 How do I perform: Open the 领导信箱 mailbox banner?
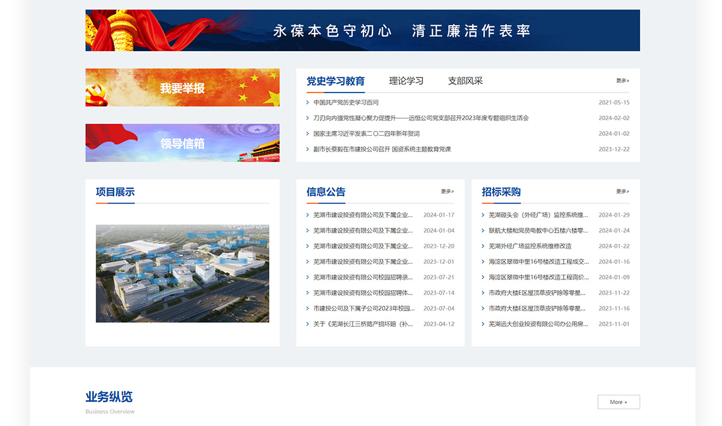pyautogui.click(x=182, y=143)
